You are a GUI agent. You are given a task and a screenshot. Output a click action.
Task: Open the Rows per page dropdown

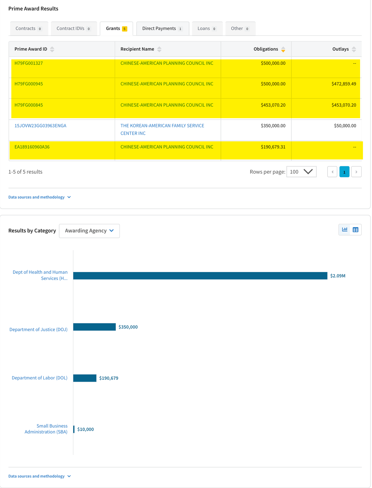coord(301,172)
